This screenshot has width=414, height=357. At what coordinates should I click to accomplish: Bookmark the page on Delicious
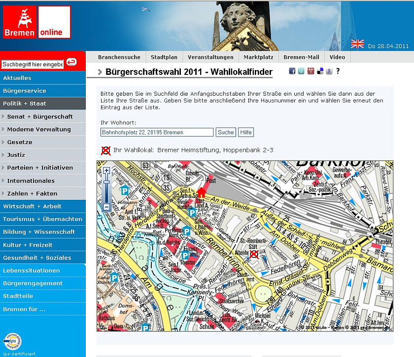tap(320, 71)
